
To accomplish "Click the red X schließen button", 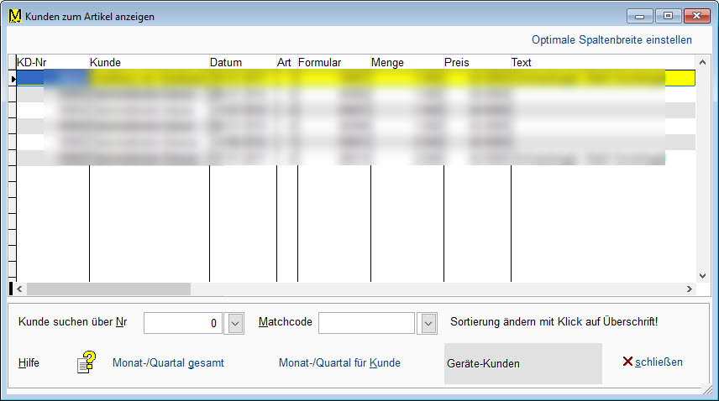I will (652, 362).
